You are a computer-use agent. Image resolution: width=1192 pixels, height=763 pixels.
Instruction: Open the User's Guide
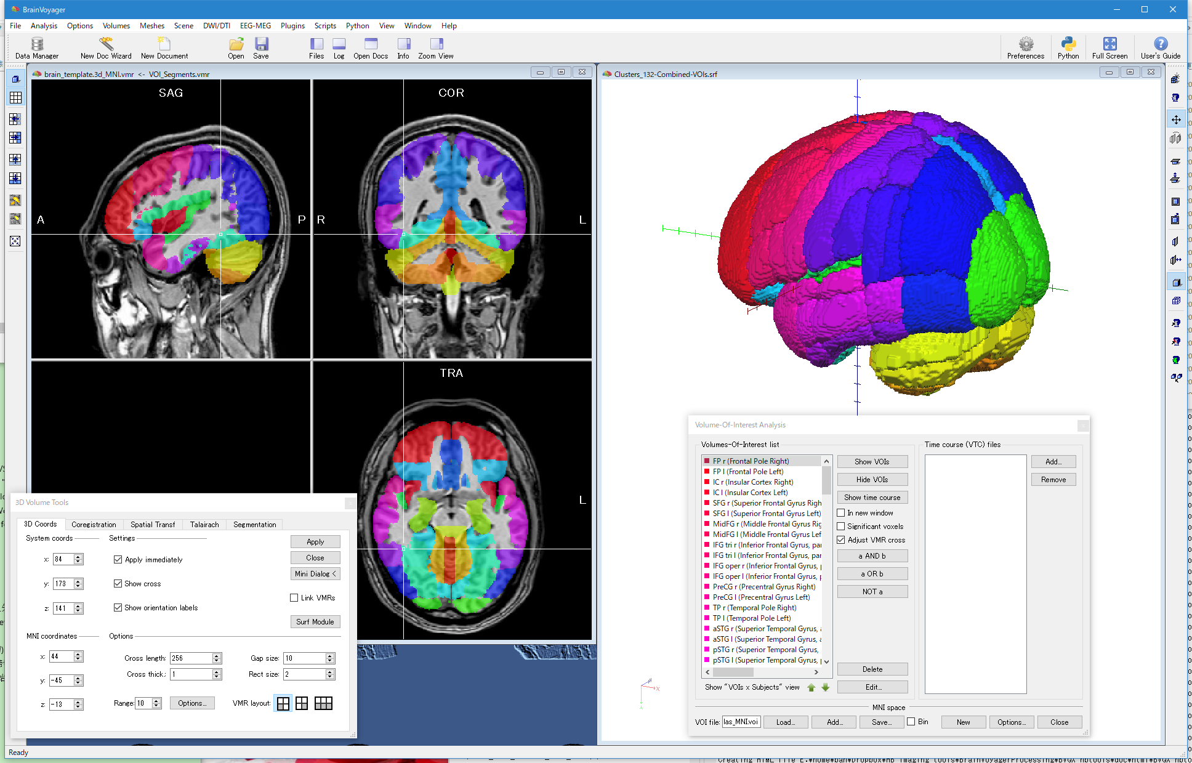point(1161,47)
